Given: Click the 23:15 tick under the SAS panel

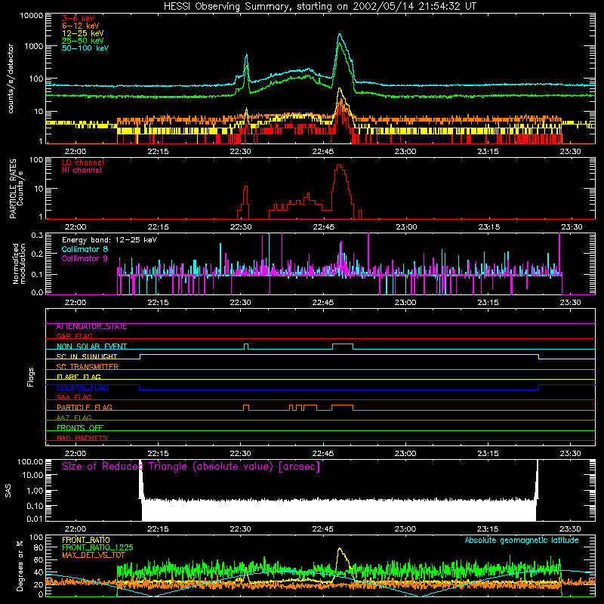Looking at the screenshot, I should (488, 529).
